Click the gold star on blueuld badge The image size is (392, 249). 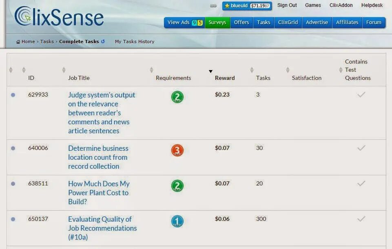point(227,6)
